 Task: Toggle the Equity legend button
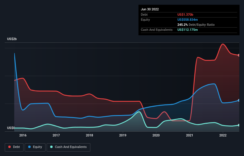[x=35, y=147]
